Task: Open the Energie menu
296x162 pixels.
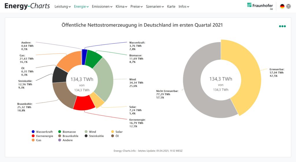Action: (x=81, y=6)
